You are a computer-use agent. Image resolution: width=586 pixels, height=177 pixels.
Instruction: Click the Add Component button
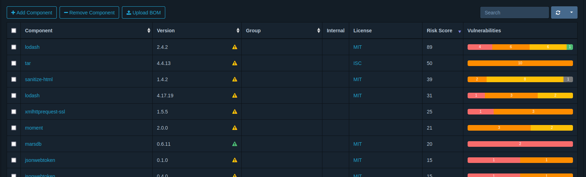(x=32, y=13)
